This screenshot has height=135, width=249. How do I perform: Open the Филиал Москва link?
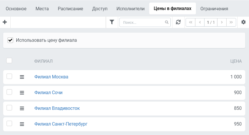(x=51, y=77)
